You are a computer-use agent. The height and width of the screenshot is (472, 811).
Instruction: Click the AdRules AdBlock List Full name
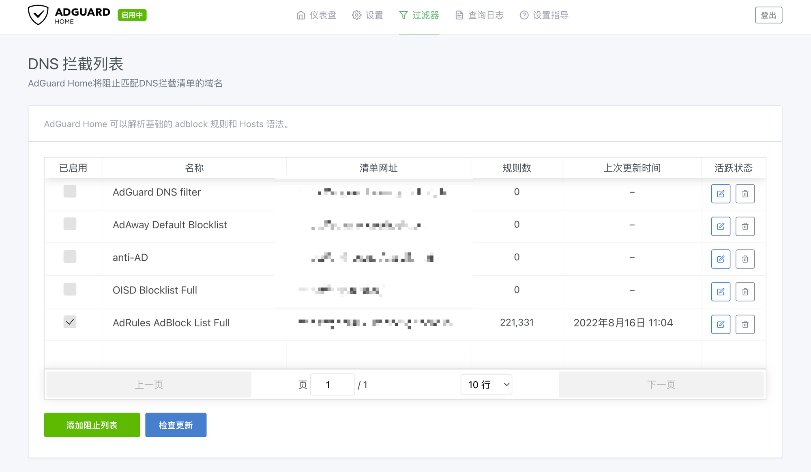[x=171, y=323]
